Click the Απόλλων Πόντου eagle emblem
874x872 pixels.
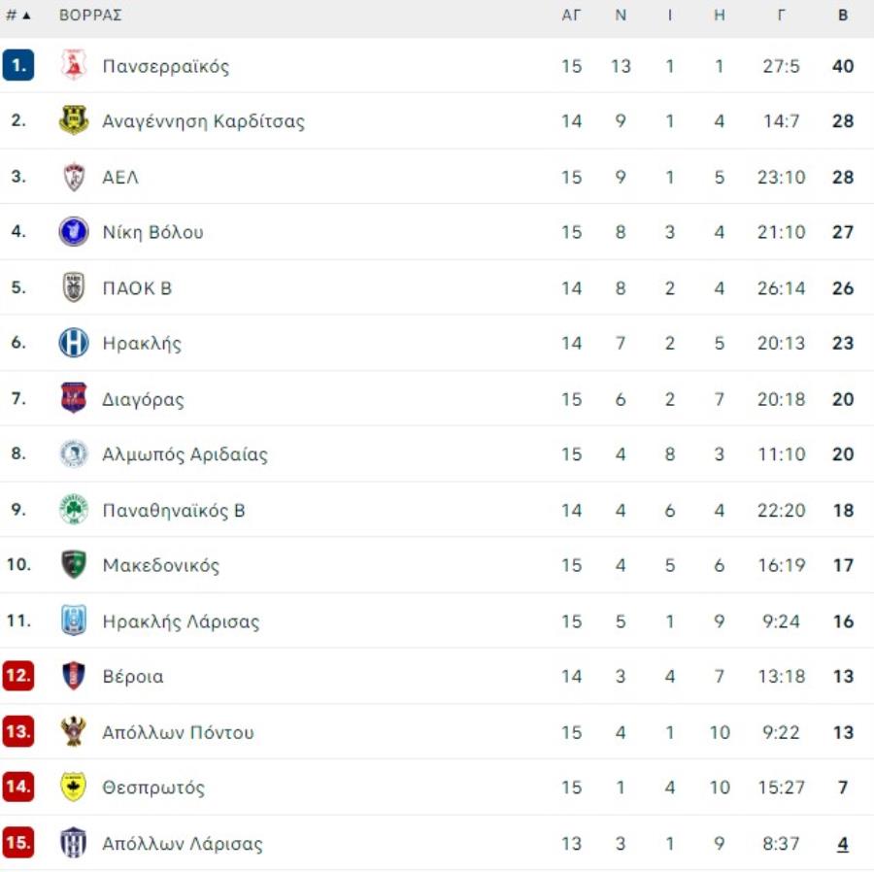point(74,731)
